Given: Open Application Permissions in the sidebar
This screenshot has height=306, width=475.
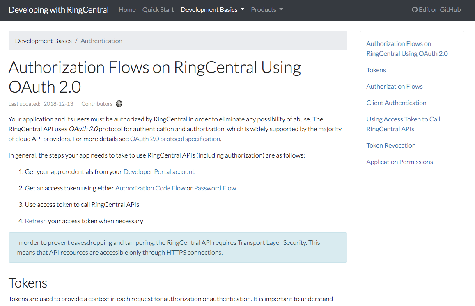Looking at the screenshot, I should point(399,162).
